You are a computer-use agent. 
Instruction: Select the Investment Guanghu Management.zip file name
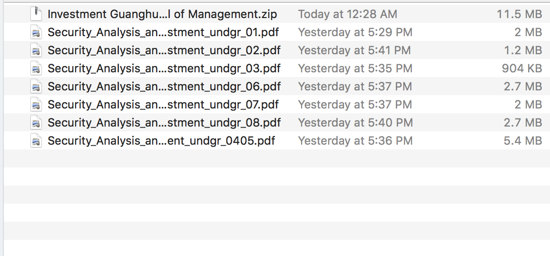(162, 14)
